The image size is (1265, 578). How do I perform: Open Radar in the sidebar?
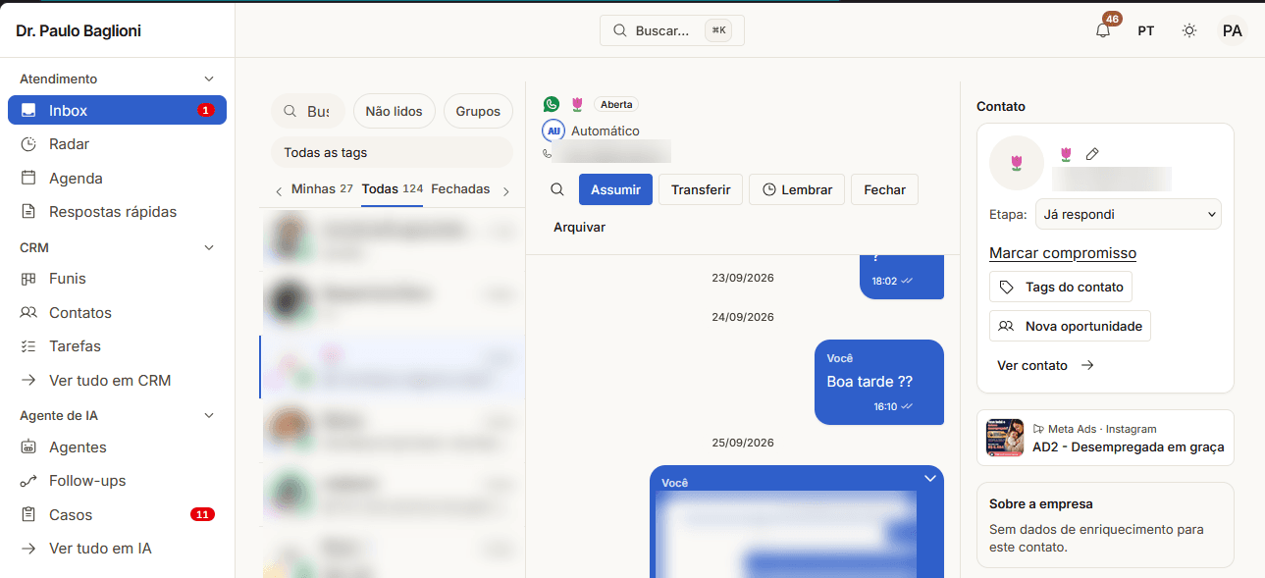[x=117, y=144]
